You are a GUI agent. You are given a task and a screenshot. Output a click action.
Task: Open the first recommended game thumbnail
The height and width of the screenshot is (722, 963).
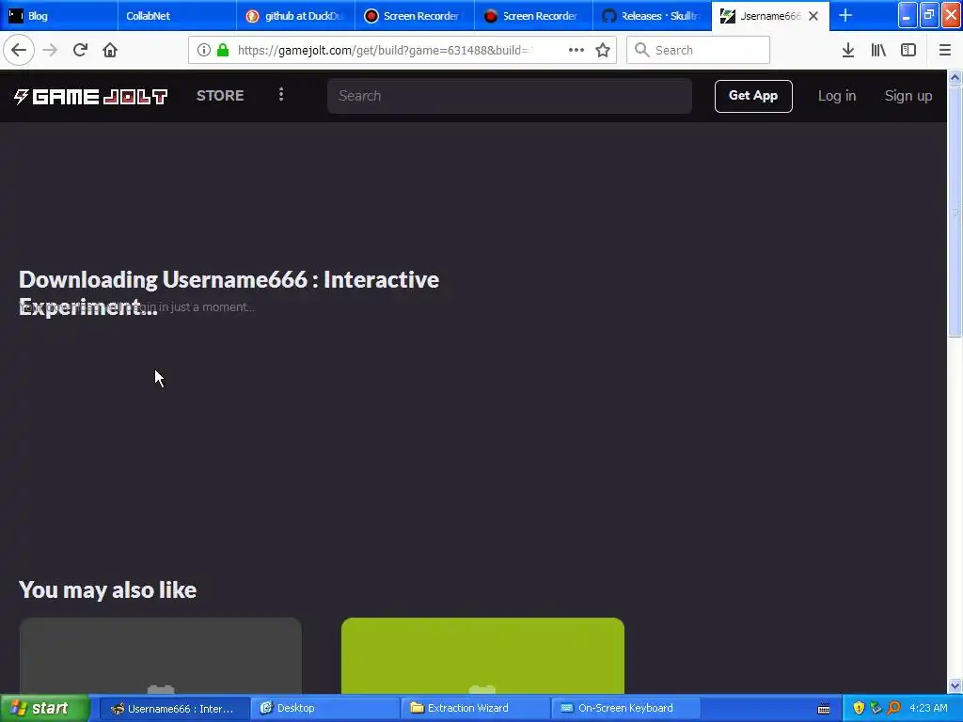coord(160,655)
